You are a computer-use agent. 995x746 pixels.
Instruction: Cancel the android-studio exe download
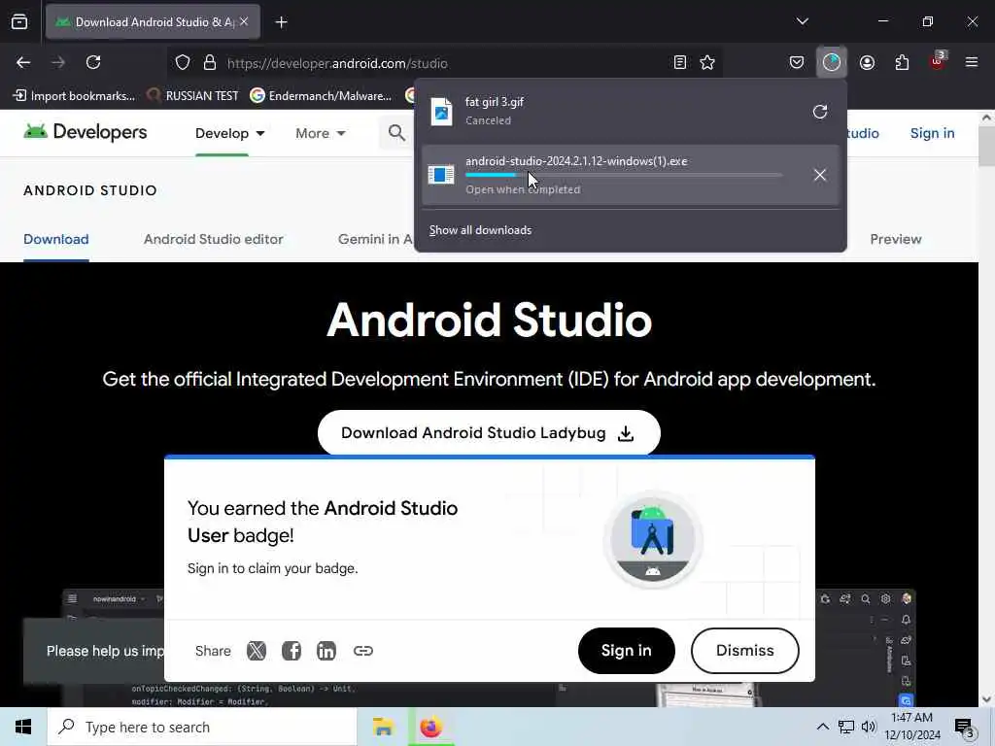point(820,175)
